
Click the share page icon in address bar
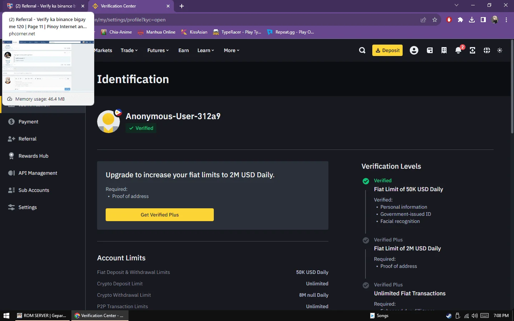click(x=423, y=20)
